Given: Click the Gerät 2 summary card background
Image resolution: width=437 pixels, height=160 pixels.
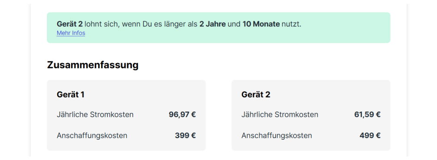Looking at the screenshot, I should coord(311,115).
